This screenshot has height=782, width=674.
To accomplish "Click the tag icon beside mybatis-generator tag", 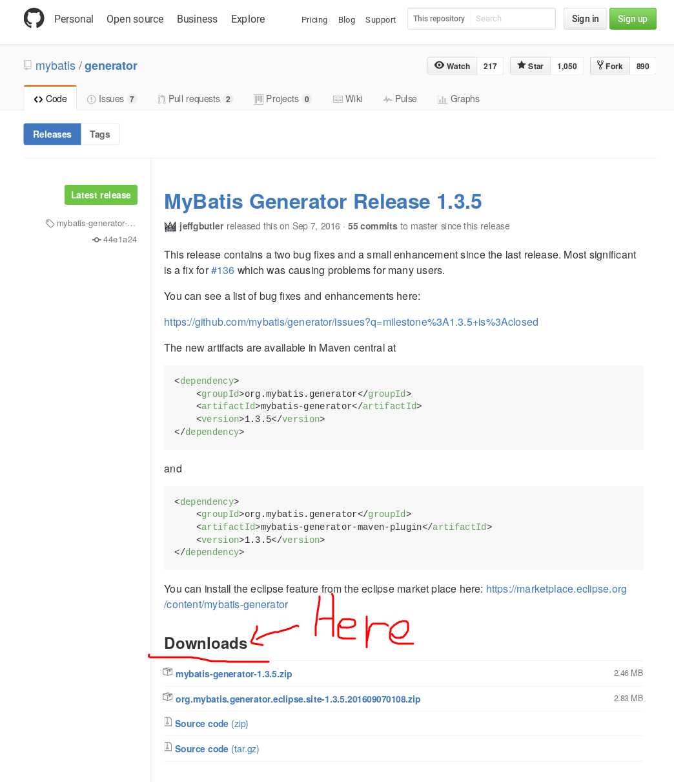I will 50,224.
